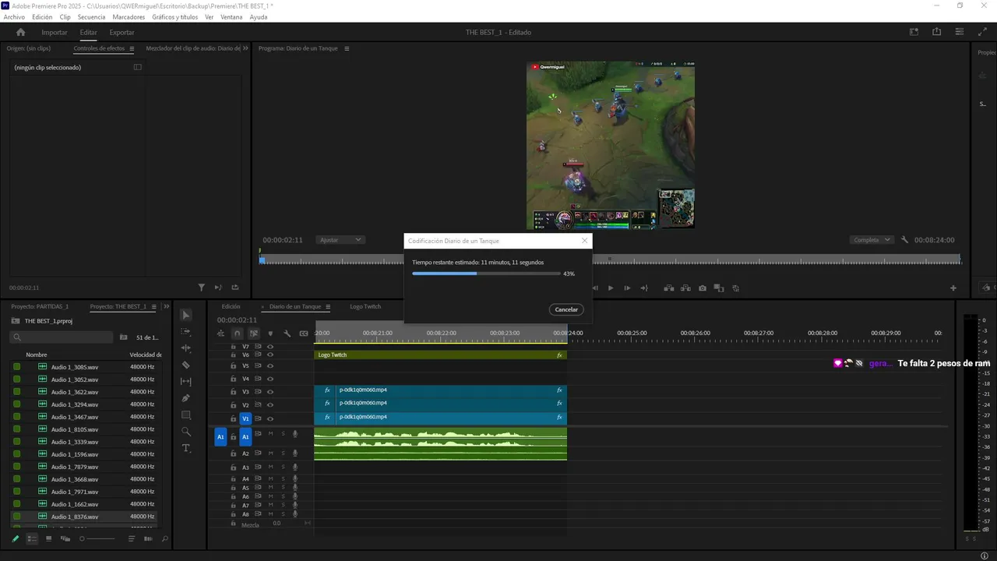The width and height of the screenshot is (997, 561).
Task: Open the Gráficos y títulos menu
Action: (x=175, y=17)
